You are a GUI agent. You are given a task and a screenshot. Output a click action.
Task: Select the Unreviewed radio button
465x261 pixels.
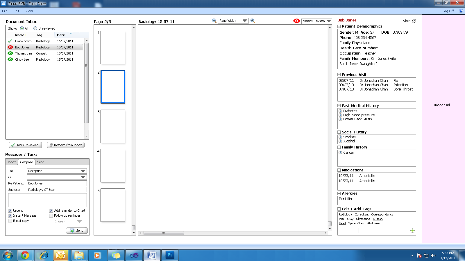[x=35, y=28]
